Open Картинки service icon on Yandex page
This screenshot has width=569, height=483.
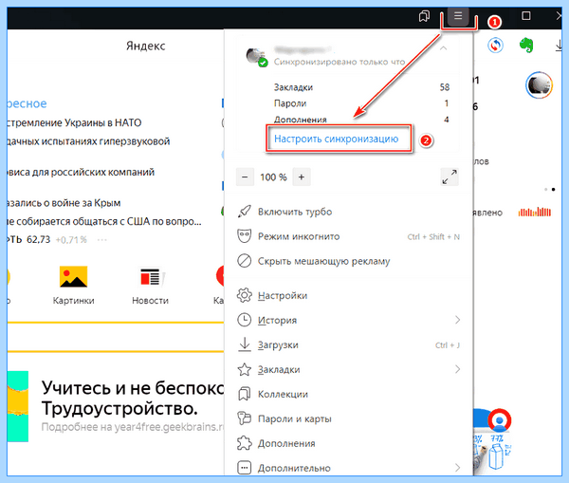click(73, 277)
